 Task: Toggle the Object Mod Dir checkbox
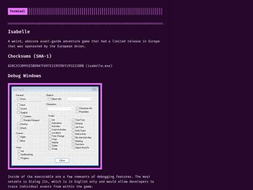(x=73, y=147)
